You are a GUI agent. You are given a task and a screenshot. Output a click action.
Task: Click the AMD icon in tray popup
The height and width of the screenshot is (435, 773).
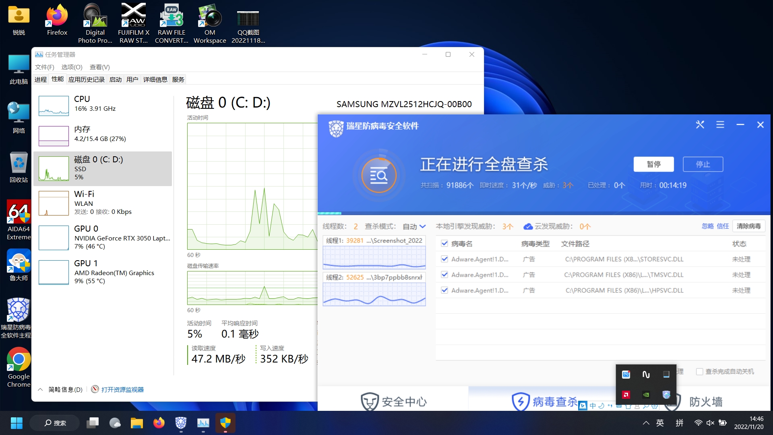(626, 395)
